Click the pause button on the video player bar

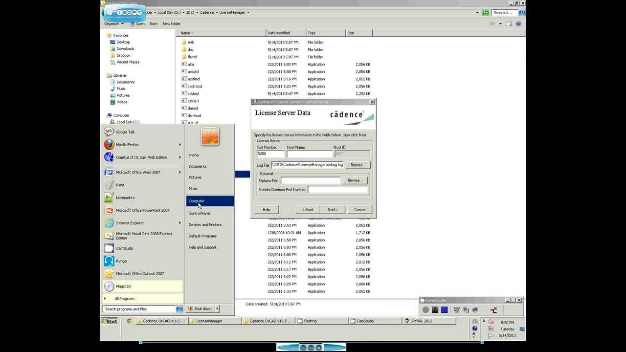[x=311, y=348]
